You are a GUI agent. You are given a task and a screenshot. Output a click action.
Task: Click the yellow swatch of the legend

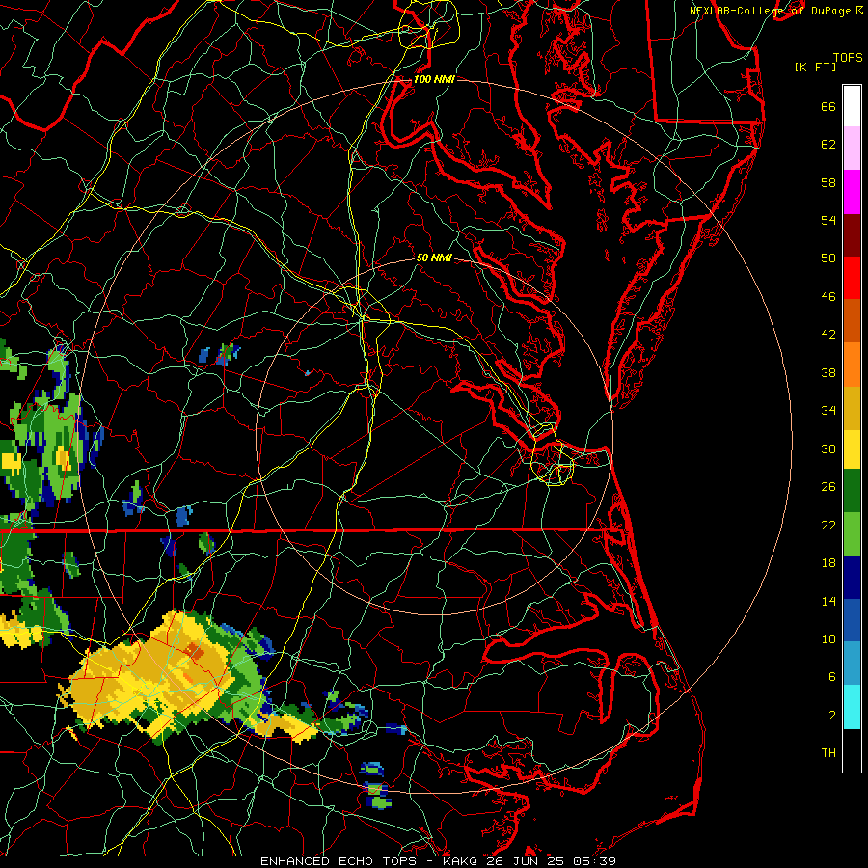tap(852, 448)
